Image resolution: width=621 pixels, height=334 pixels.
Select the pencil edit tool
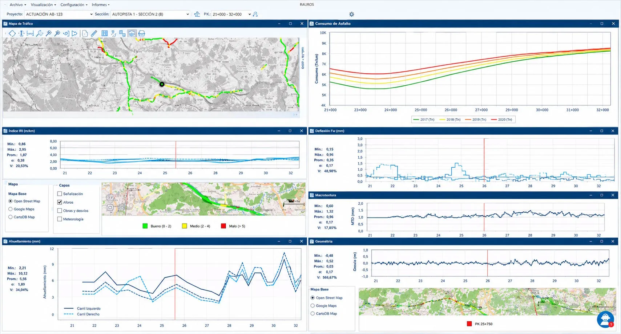point(94,33)
